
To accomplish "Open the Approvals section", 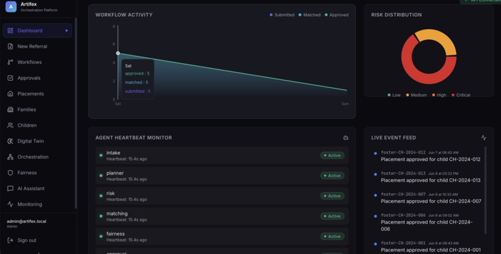I will [37, 78].
